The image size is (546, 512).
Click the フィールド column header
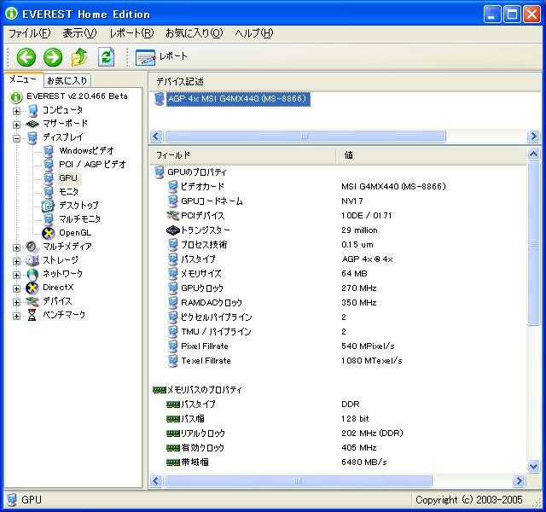point(242,155)
